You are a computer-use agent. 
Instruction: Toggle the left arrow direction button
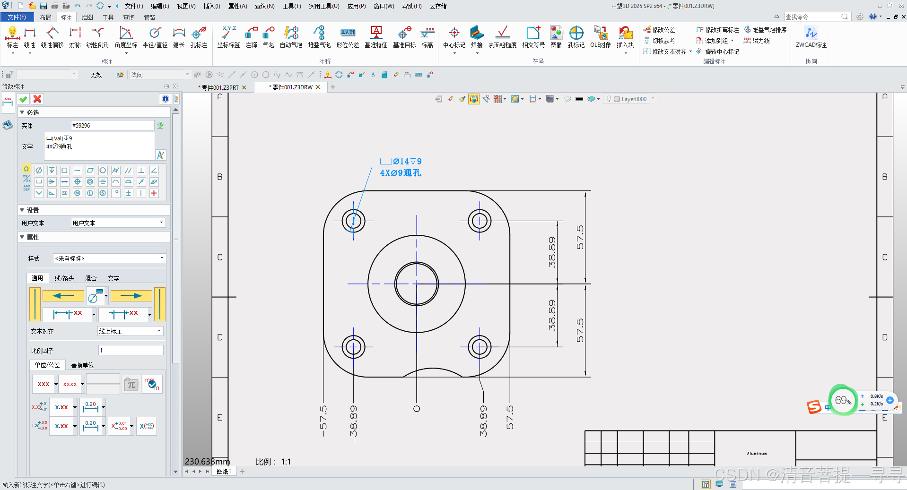(x=63, y=296)
